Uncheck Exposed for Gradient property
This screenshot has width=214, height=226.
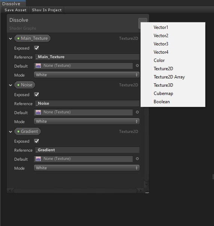click(x=37, y=141)
